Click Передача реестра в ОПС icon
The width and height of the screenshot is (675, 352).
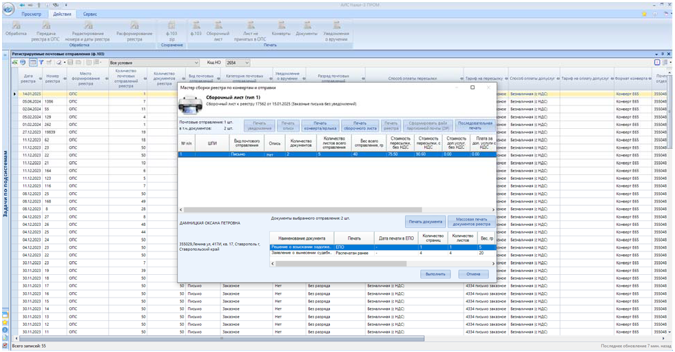pos(46,28)
